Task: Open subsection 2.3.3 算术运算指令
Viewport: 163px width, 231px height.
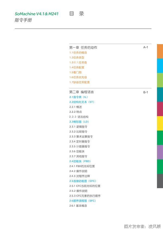Action: click(81, 136)
